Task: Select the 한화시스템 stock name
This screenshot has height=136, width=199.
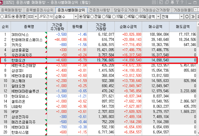Action: tap(20, 132)
